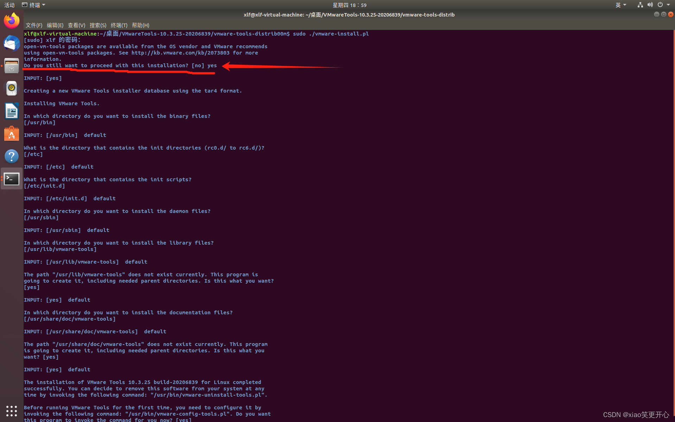Show applications grid button

click(12, 411)
